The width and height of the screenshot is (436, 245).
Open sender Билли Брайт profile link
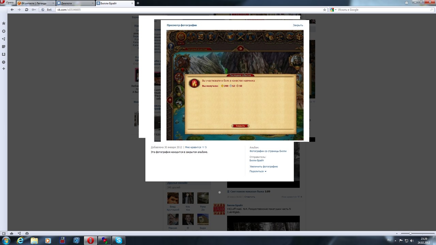pyautogui.click(x=257, y=160)
